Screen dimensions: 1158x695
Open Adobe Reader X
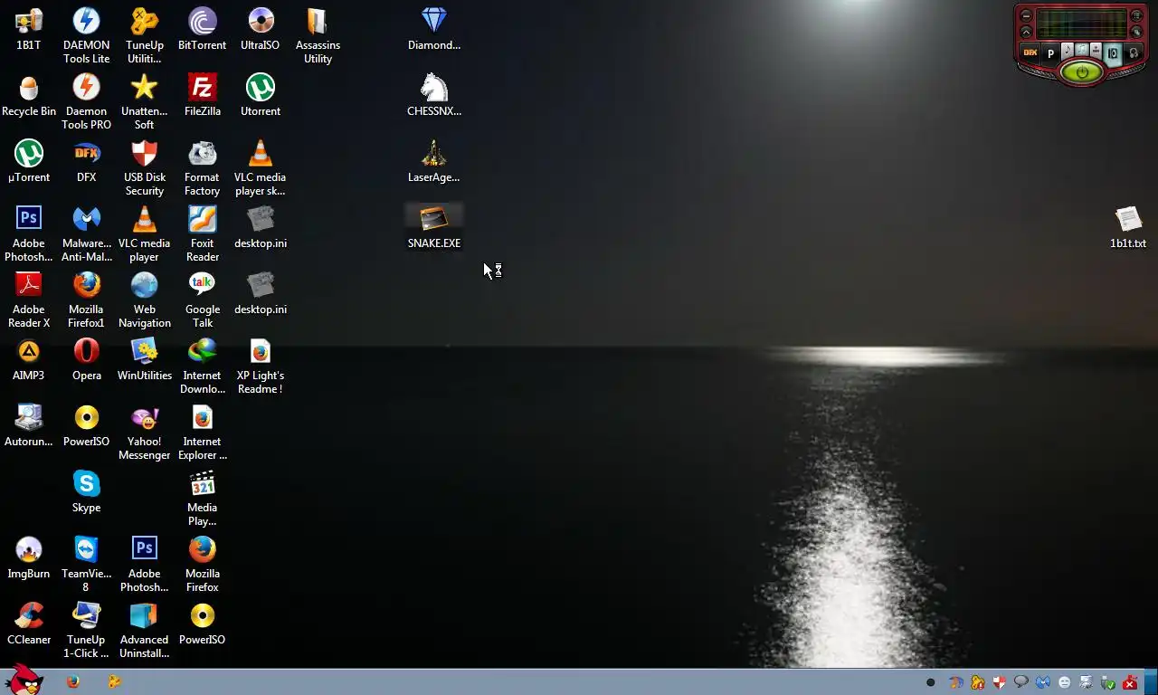pyautogui.click(x=29, y=300)
